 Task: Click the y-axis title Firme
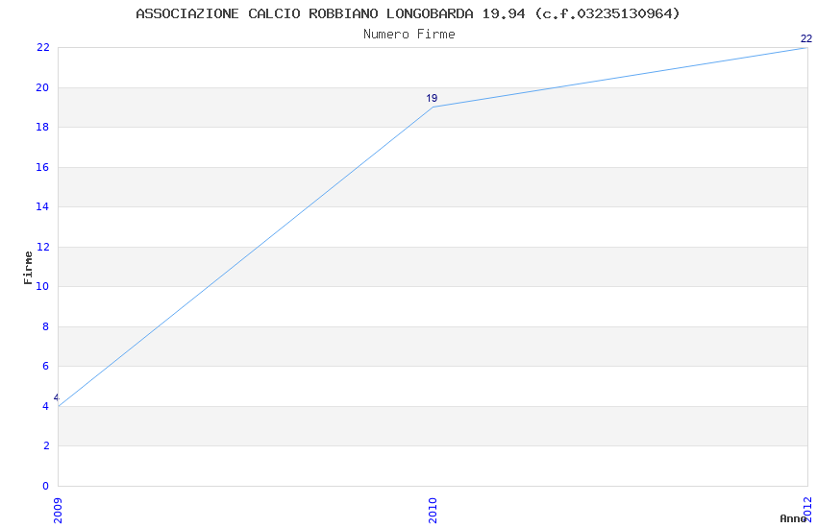point(28,268)
